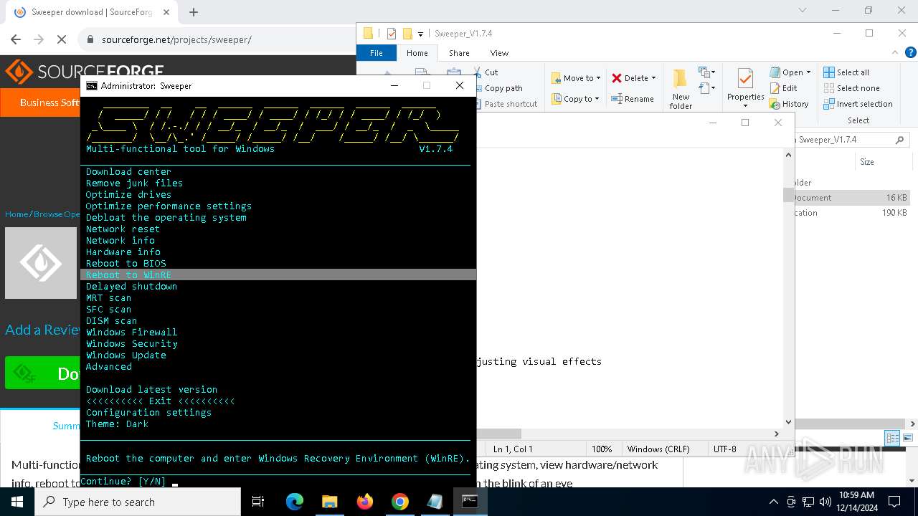Stop loading the SourceForge page
918x516 pixels.
click(62, 39)
